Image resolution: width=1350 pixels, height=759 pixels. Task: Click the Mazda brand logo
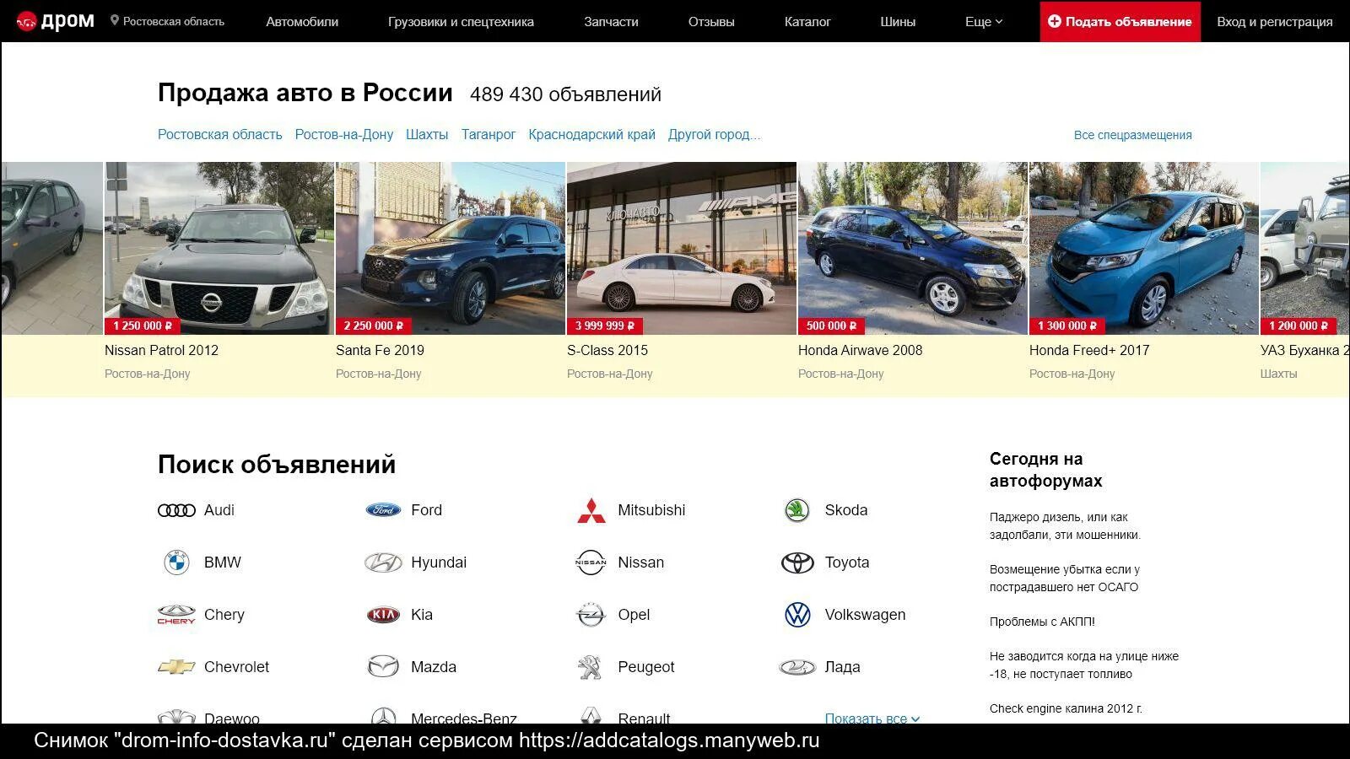[383, 667]
